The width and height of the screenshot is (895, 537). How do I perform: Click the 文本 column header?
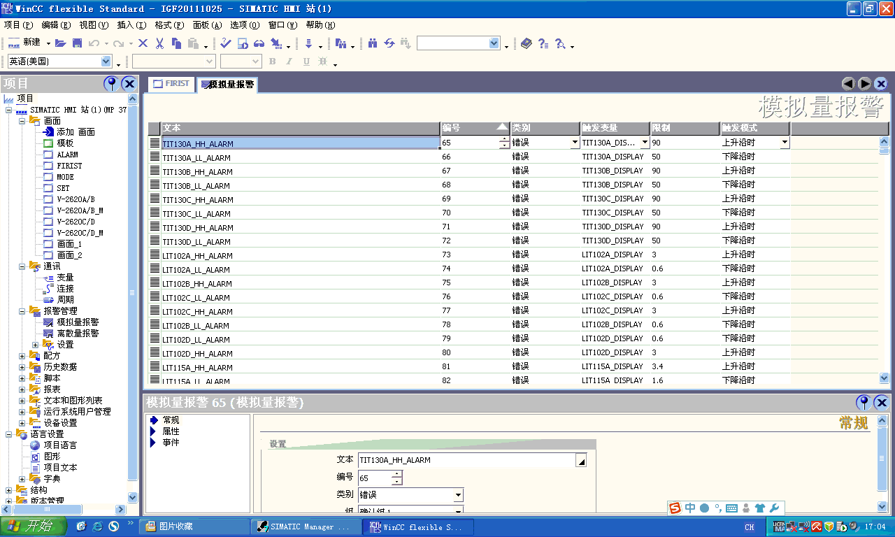[301, 128]
